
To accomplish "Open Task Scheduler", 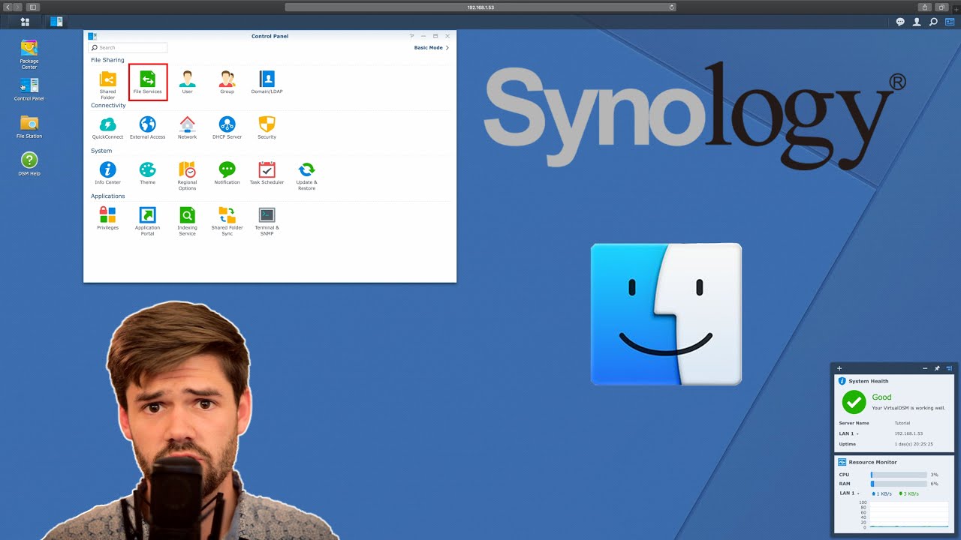I will [267, 173].
